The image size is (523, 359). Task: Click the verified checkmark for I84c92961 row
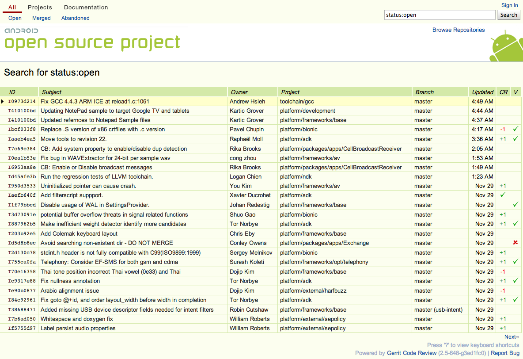coord(515,300)
